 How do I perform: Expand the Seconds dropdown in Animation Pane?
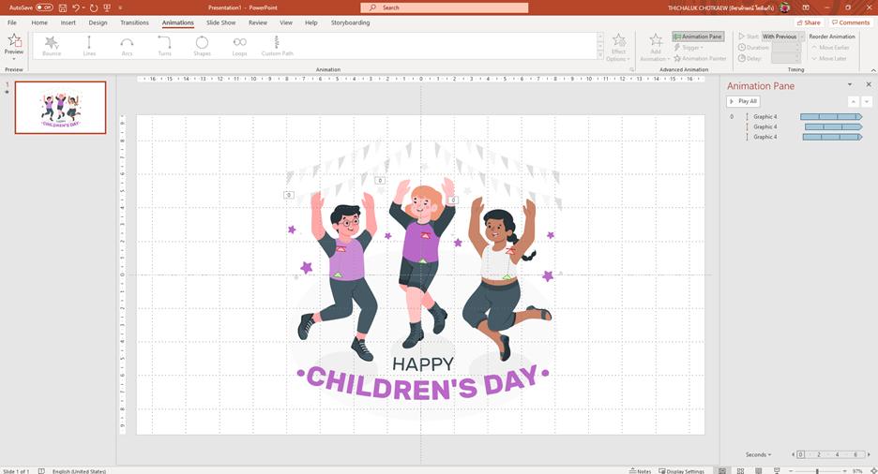click(757, 454)
